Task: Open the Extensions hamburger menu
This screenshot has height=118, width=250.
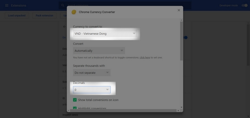Action: 7,5
